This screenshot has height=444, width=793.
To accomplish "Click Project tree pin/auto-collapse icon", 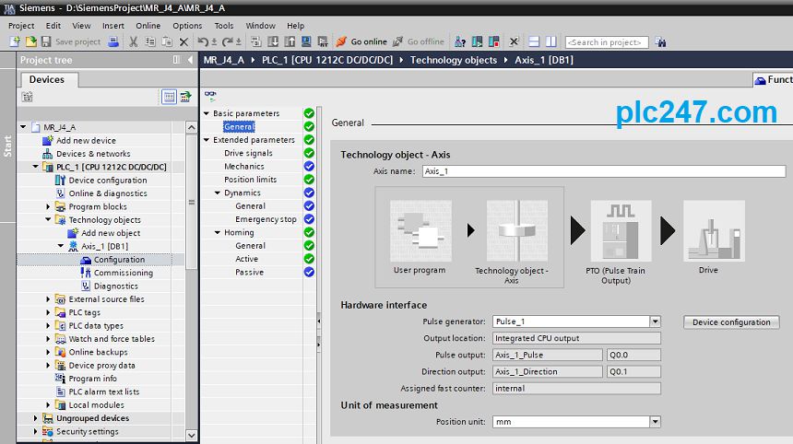I will click(176, 60).
